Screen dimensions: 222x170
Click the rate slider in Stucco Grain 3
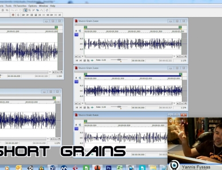(x=119, y=107)
